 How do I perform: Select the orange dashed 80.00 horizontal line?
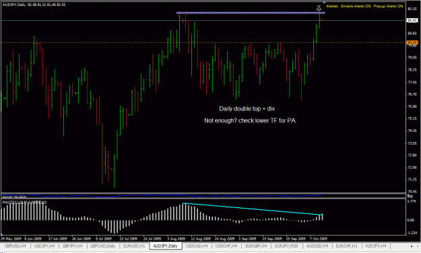tap(203, 42)
